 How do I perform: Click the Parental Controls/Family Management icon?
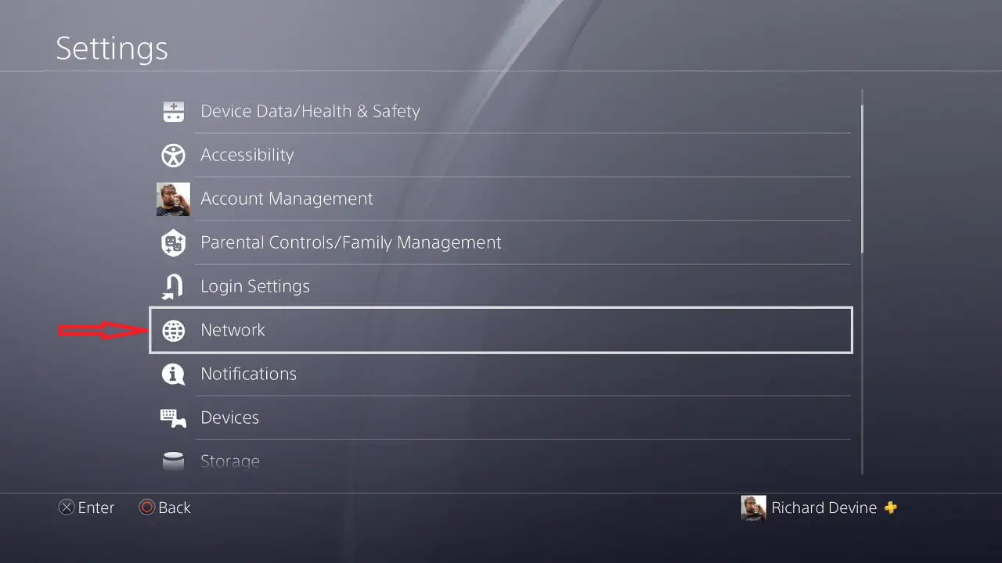pos(173,242)
